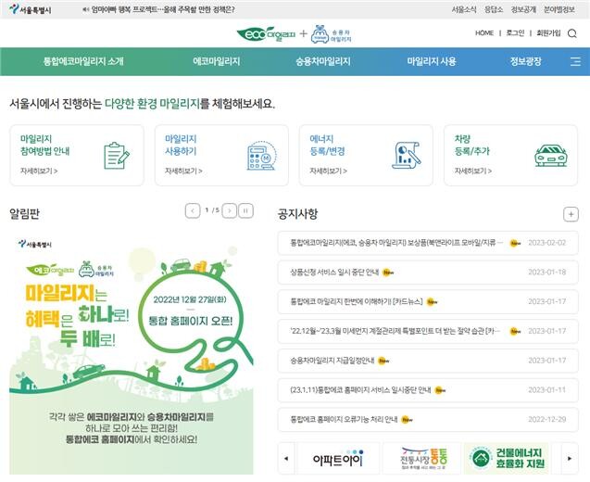Pause the 알림판 banner slideshow
This screenshot has height=482, width=590.
tap(245, 210)
